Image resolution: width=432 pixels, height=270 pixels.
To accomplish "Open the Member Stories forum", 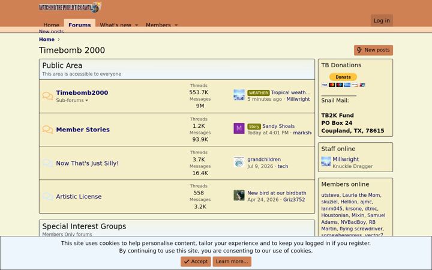I will click(x=83, y=130).
